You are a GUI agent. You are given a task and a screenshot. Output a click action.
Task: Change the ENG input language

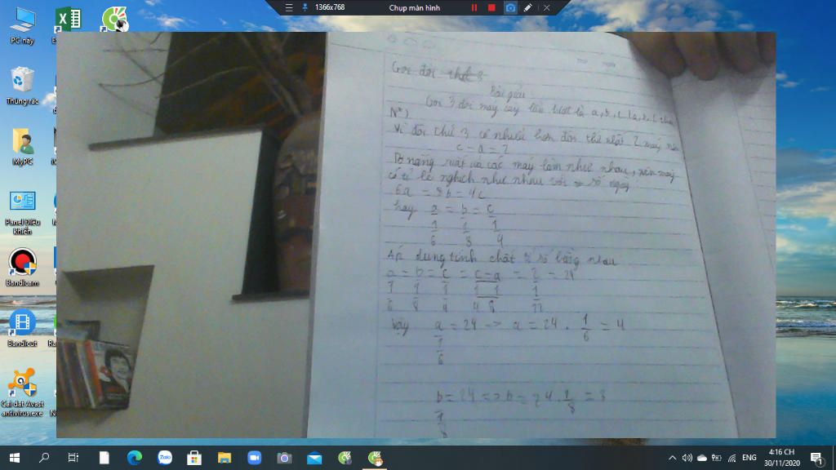click(749, 458)
